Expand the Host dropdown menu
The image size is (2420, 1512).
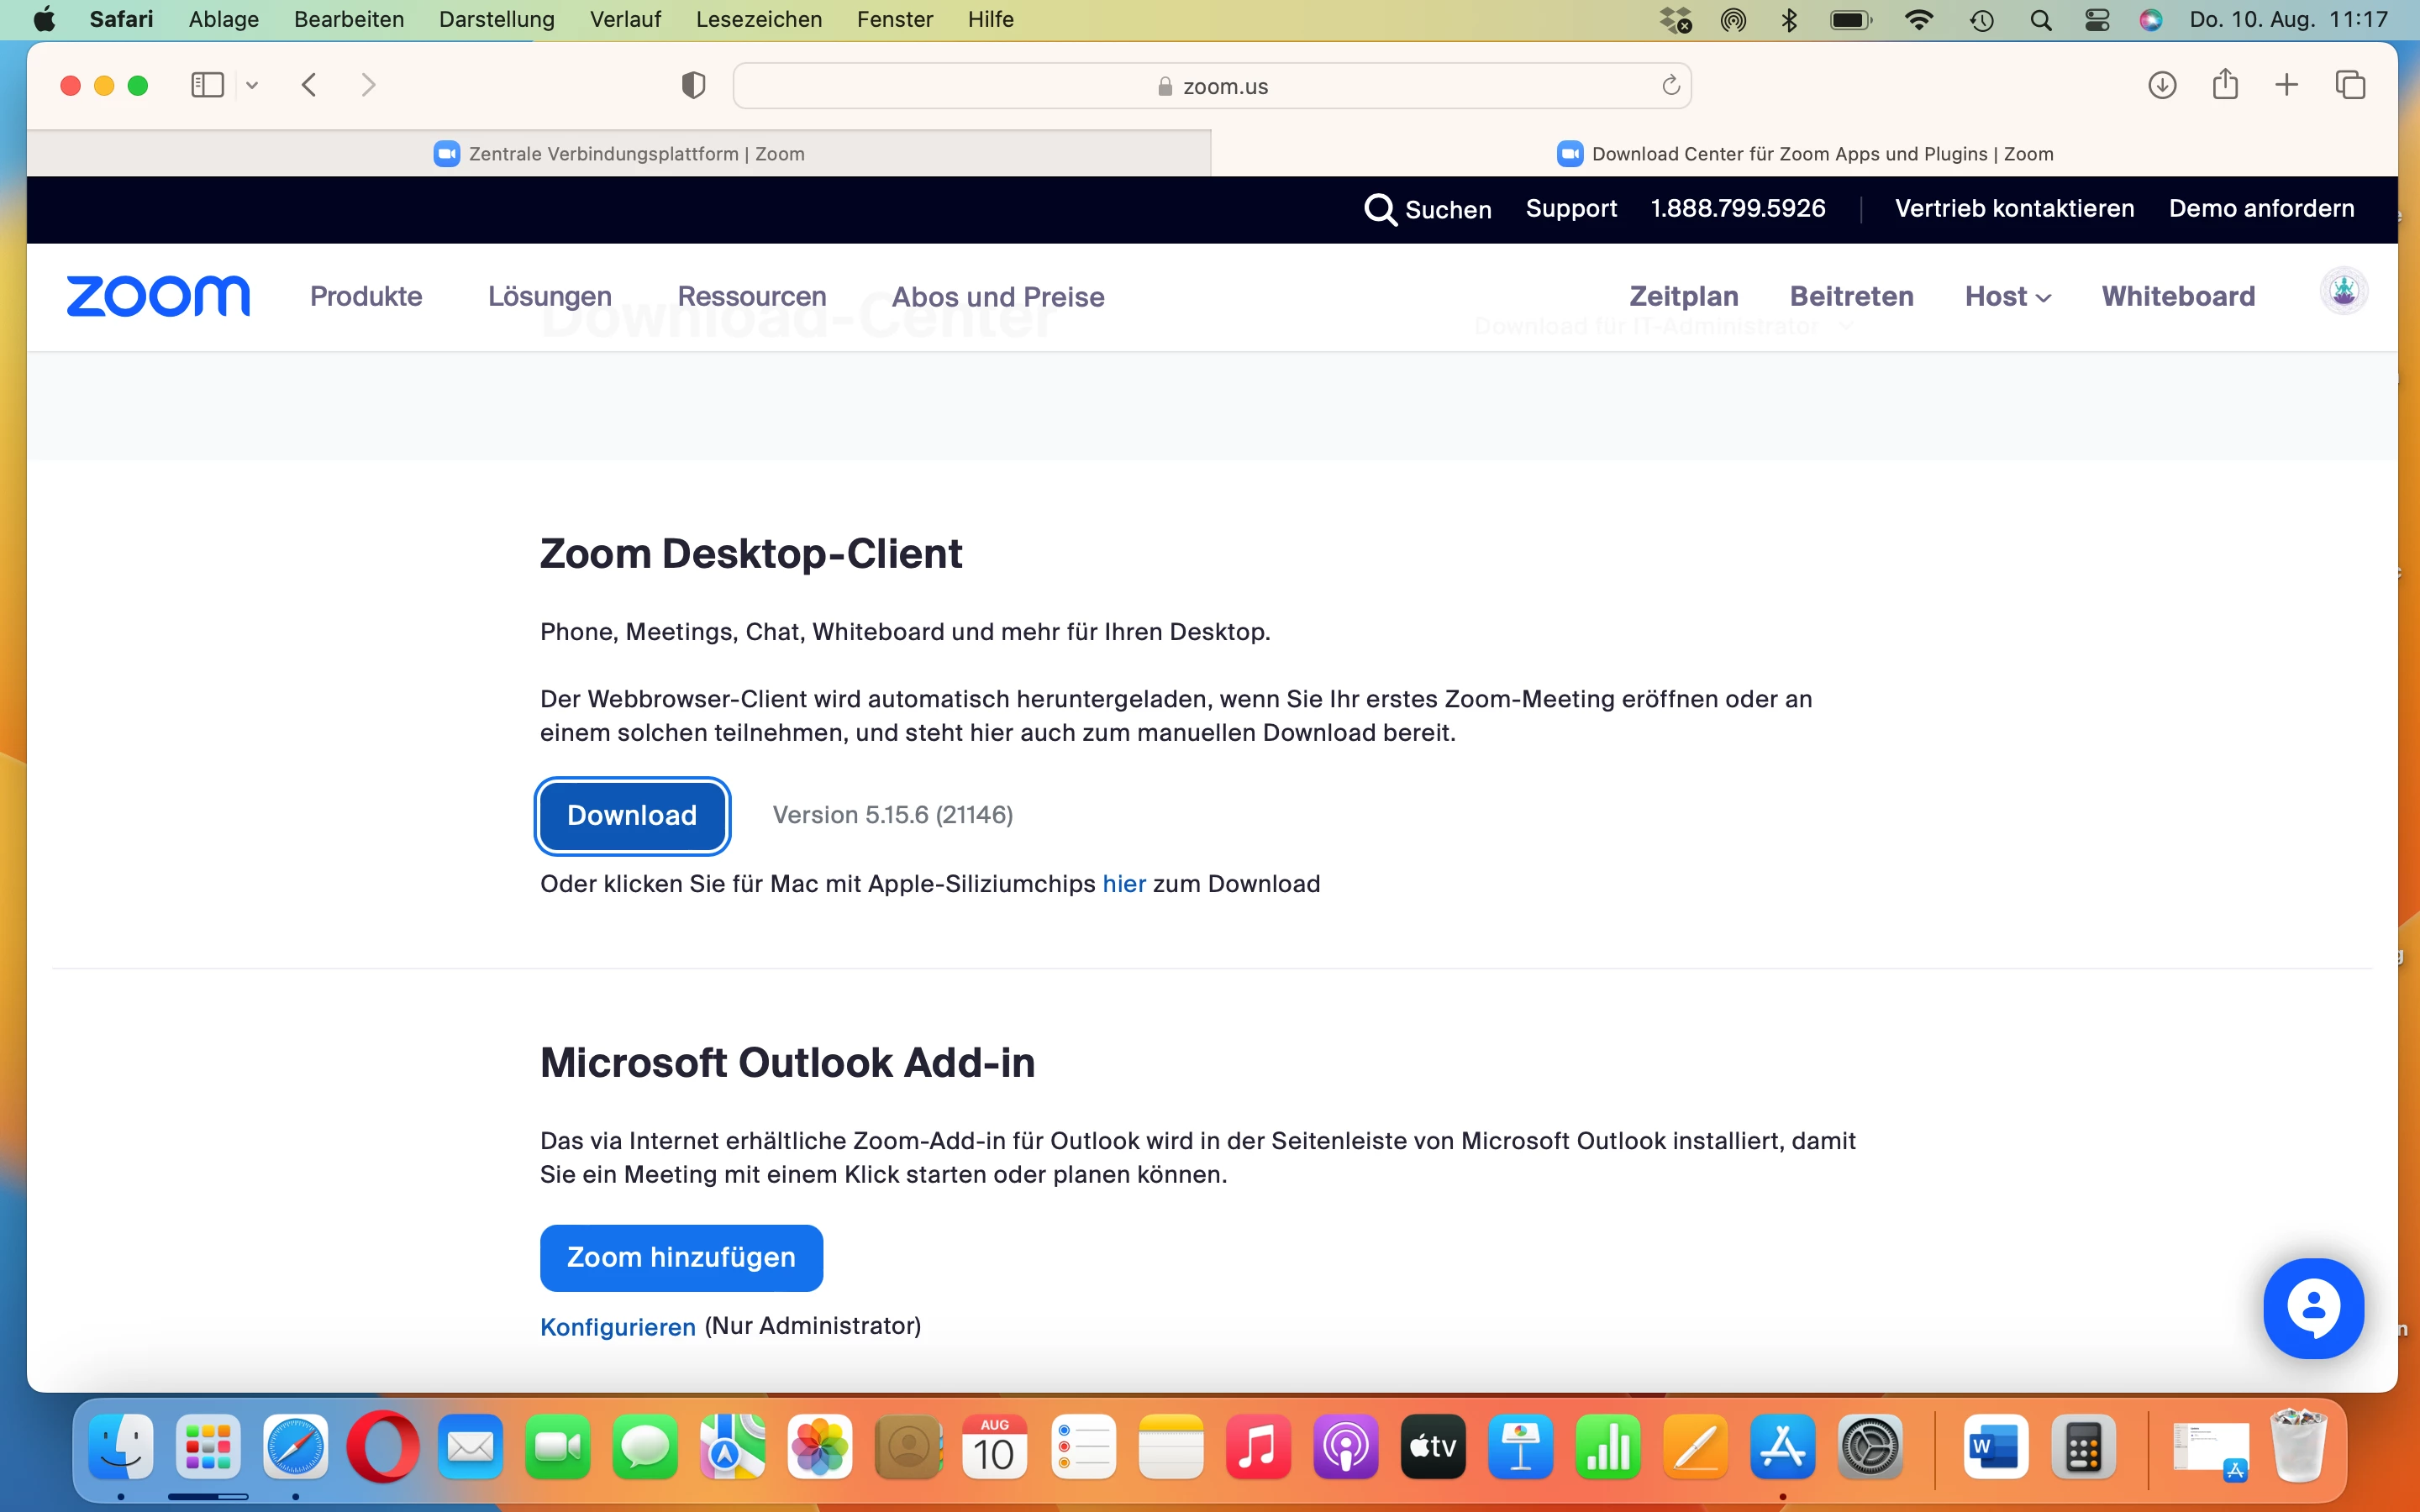[x=2007, y=296]
